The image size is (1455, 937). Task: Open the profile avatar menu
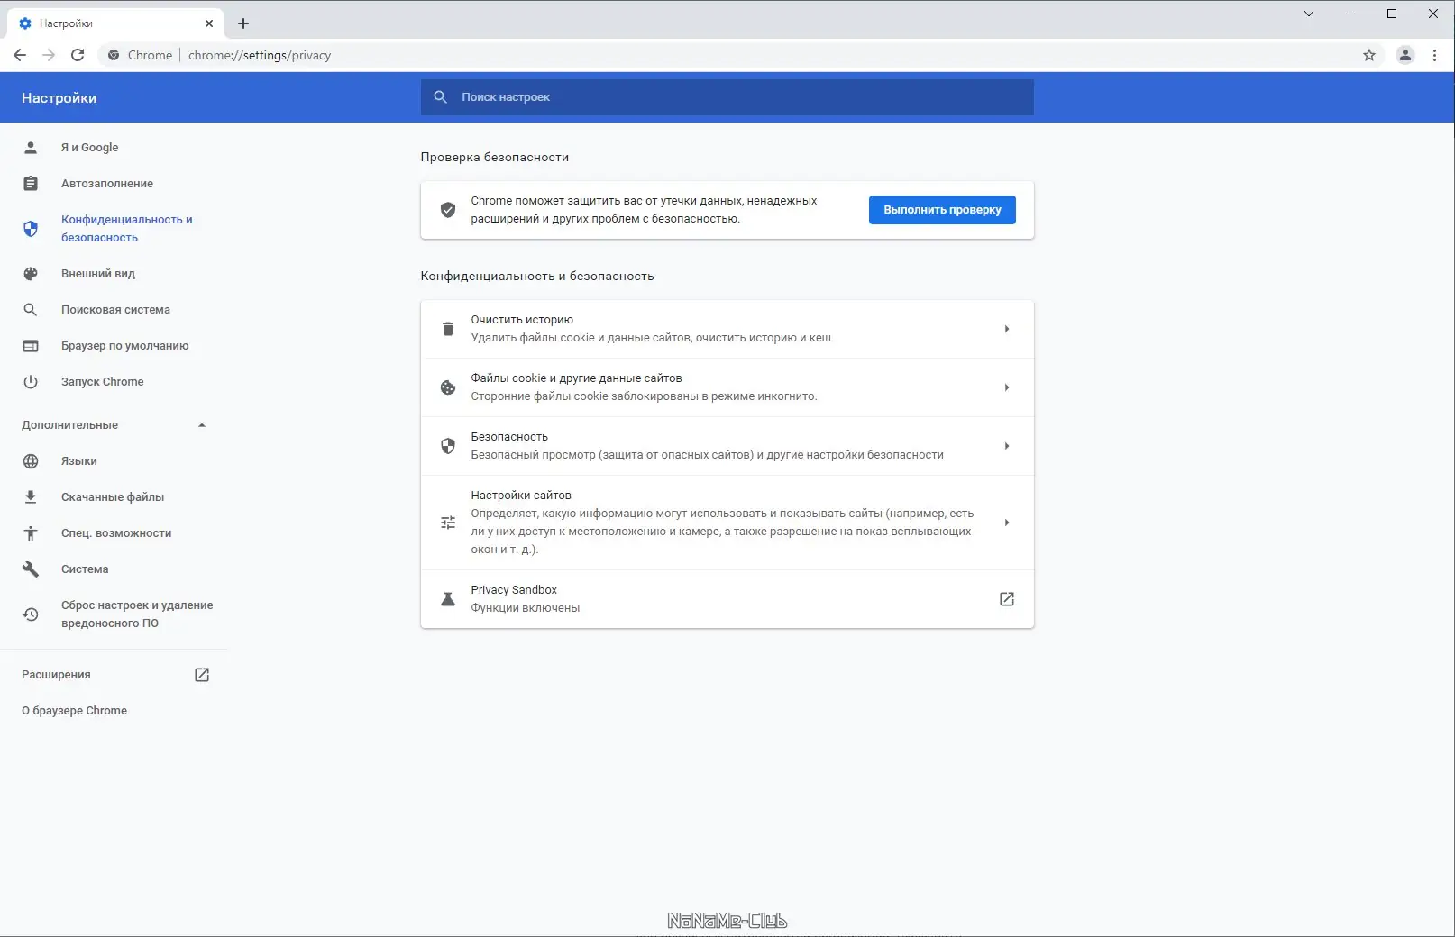1405,55
